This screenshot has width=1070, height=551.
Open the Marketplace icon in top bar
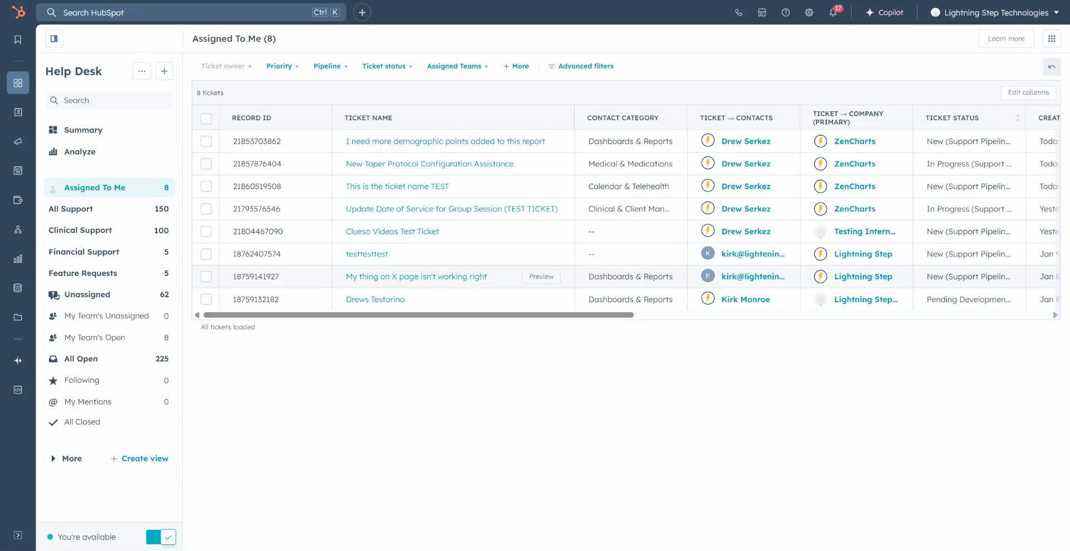762,12
